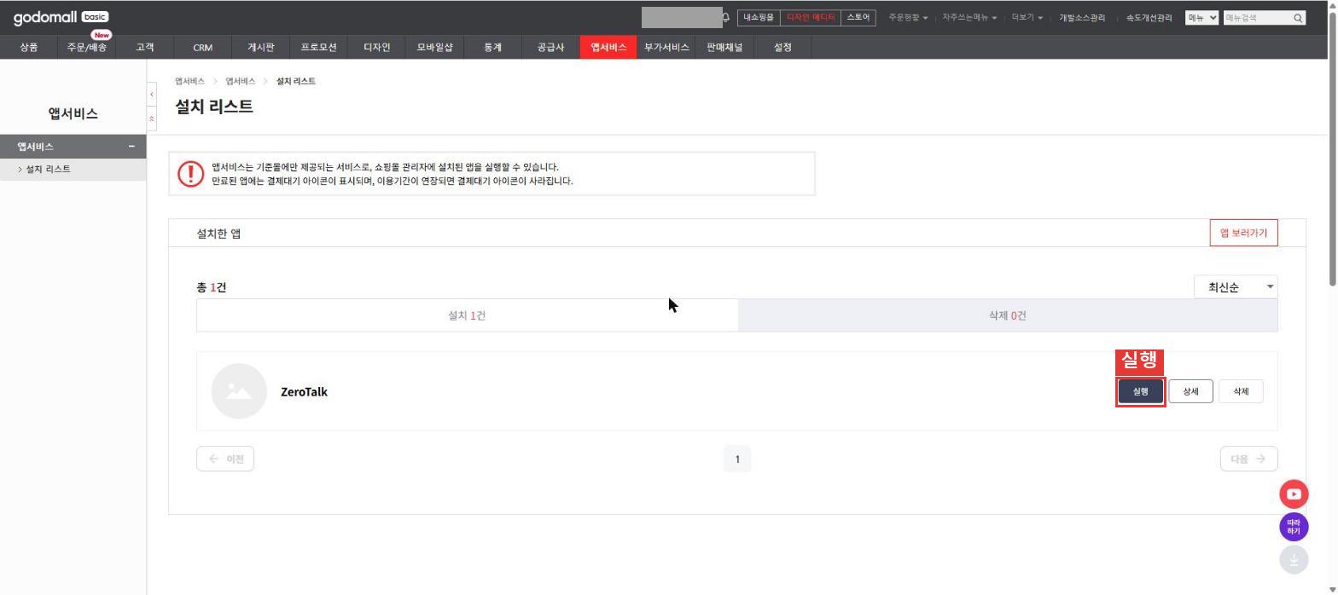Click the 설치한 앱 section heading
1338x595 pixels.
click(x=218, y=233)
